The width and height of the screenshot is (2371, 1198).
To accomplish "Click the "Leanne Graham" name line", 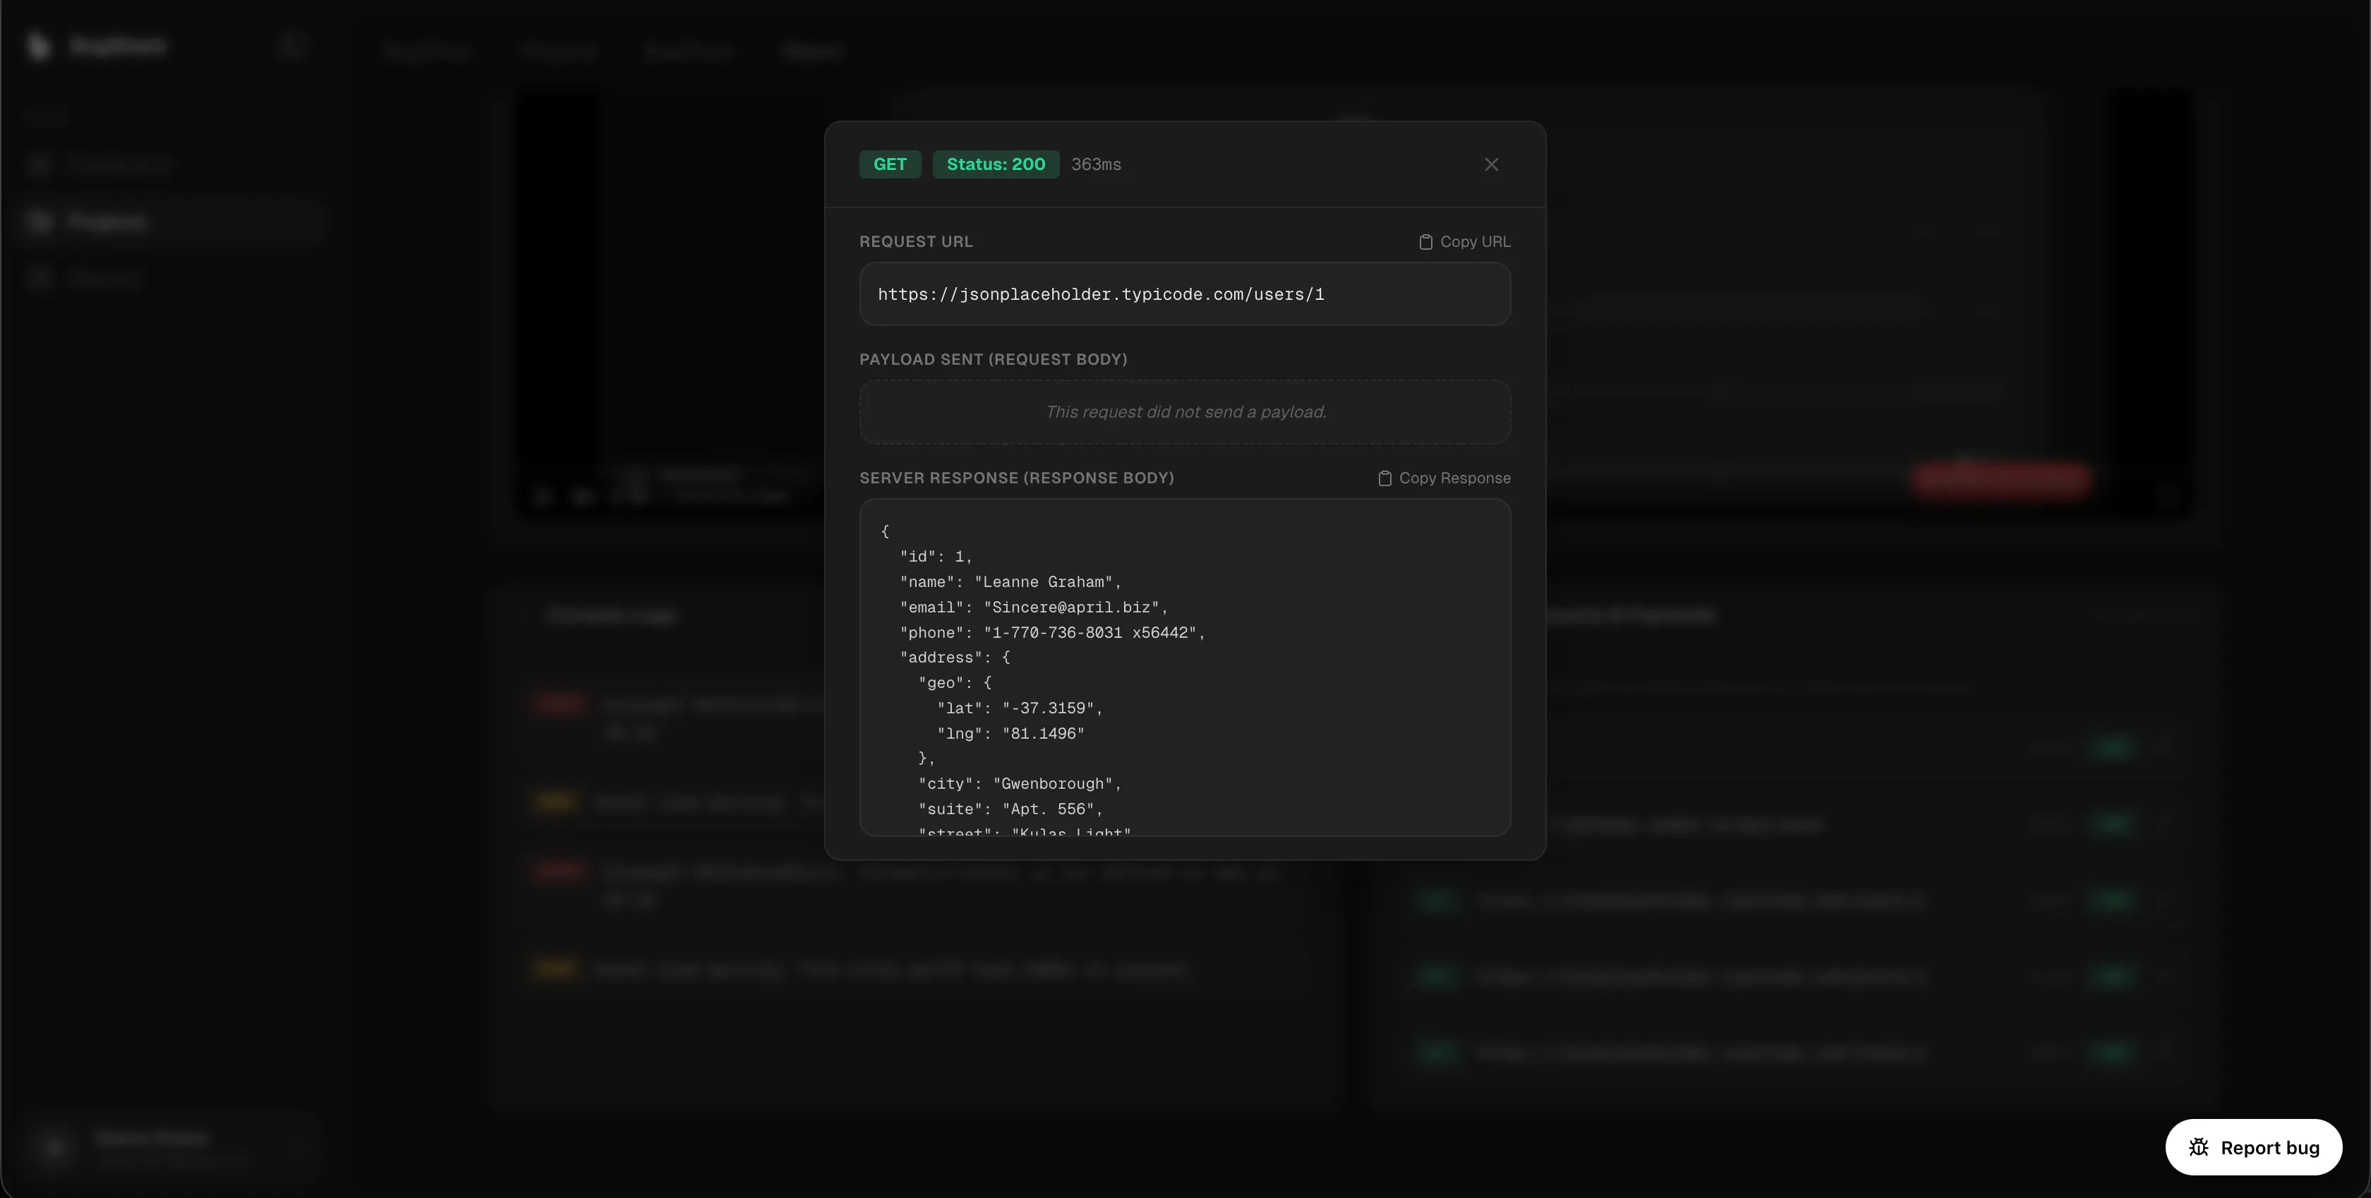I will pyautogui.click(x=1010, y=583).
